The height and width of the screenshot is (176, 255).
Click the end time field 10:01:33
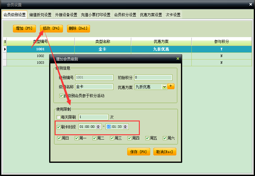click(x=117, y=127)
